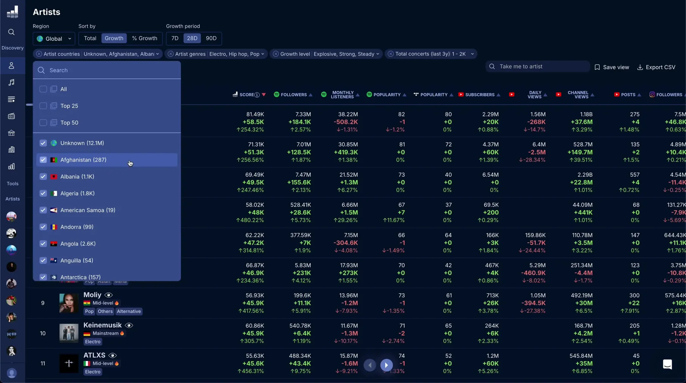The image size is (686, 383).
Task: Open Keinemusik artist thumbnail
Action: click(69, 333)
